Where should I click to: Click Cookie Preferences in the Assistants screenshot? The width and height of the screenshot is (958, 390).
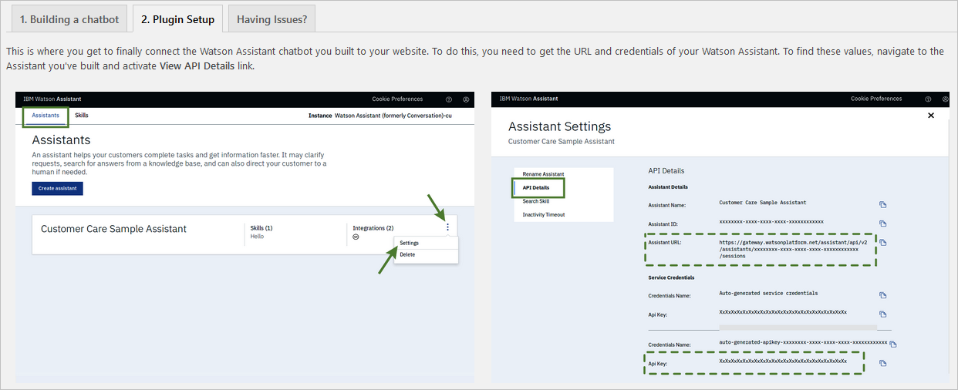(397, 99)
